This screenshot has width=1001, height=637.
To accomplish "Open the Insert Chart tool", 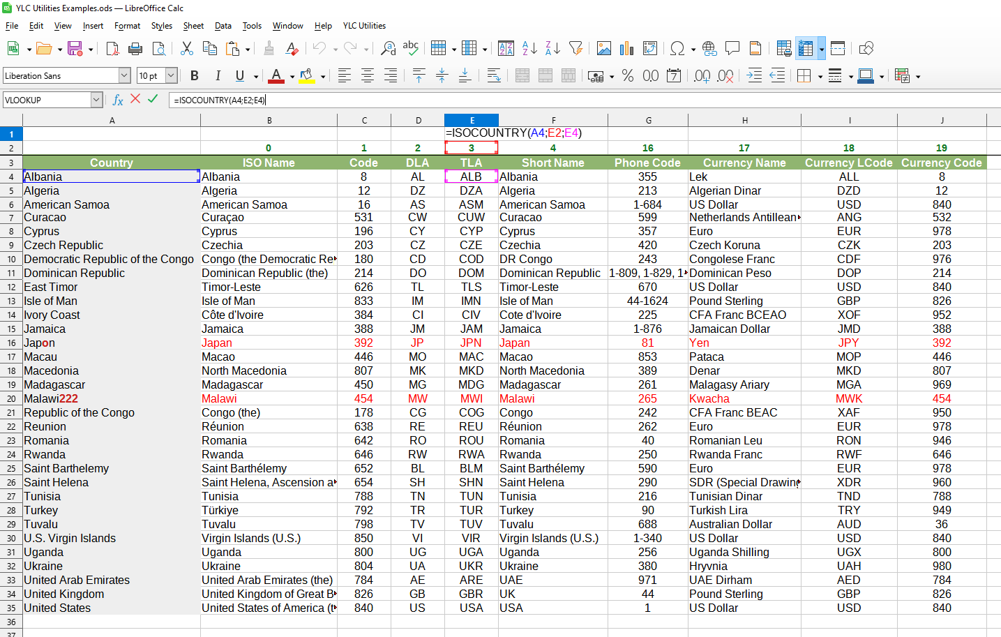I will (x=626, y=48).
